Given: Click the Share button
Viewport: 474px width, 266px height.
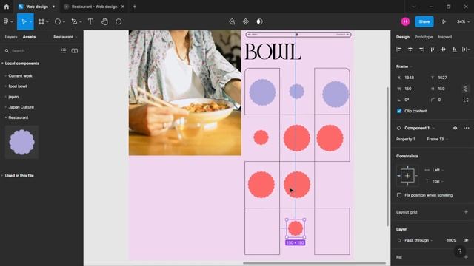Looking at the screenshot, I should (424, 21).
